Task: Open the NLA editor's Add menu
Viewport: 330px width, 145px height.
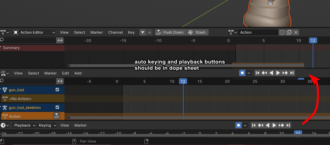Action: coord(78,73)
